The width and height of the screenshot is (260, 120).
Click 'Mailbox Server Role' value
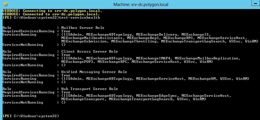coord(83,28)
